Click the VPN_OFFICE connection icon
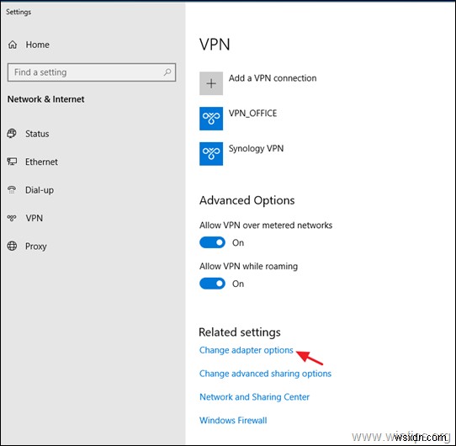The width and height of the screenshot is (456, 446). tap(211, 119)
